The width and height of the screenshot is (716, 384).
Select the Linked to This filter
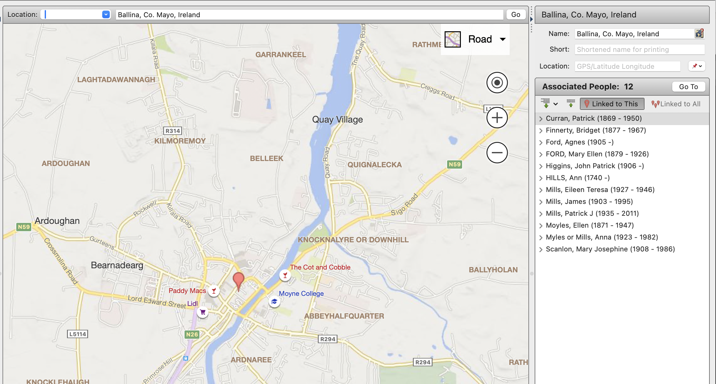(x=612, y=104)
